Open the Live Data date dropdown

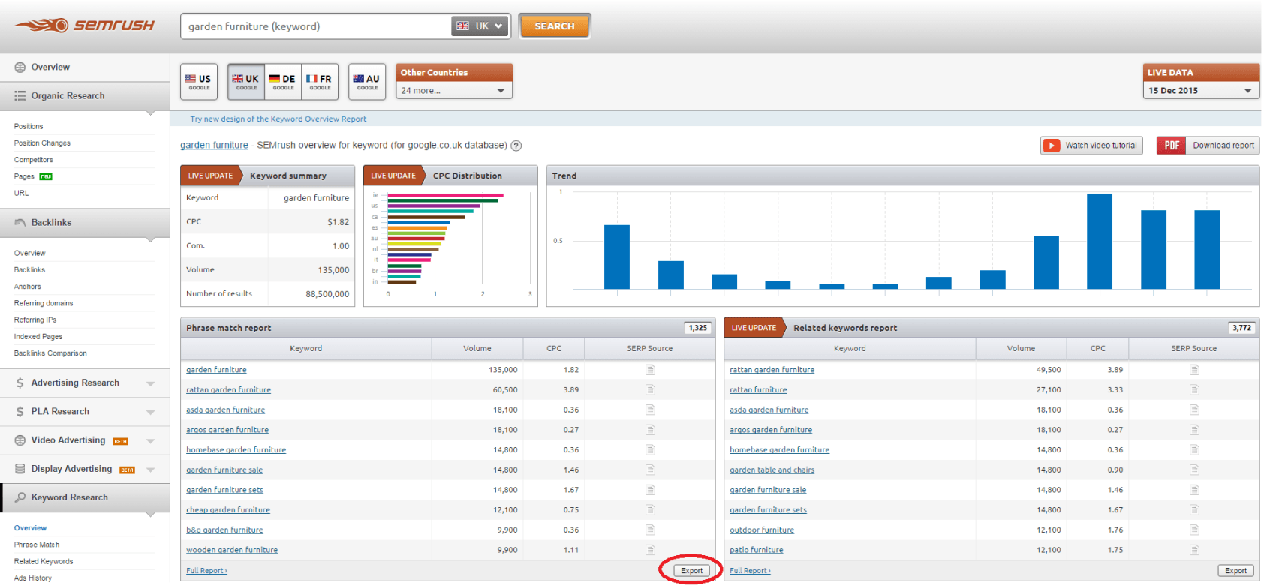click(1201, 90)
